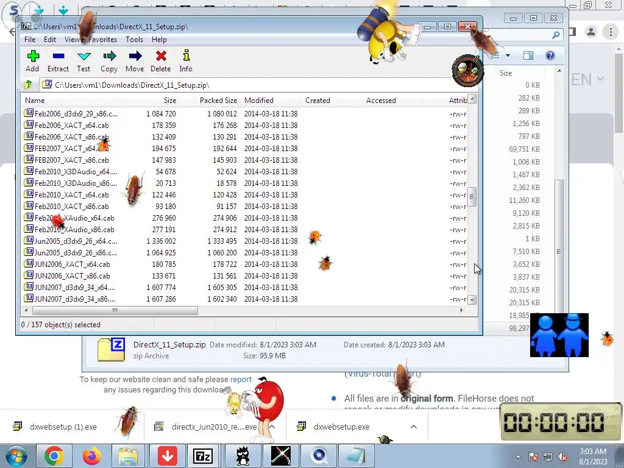The width and height of the screenshot is (624, 468).
Task: Sort by the Name column header
Action: click(70, 101)
